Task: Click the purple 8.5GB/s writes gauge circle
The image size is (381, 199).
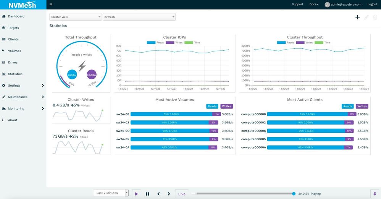Action: (x=92, y=75)
